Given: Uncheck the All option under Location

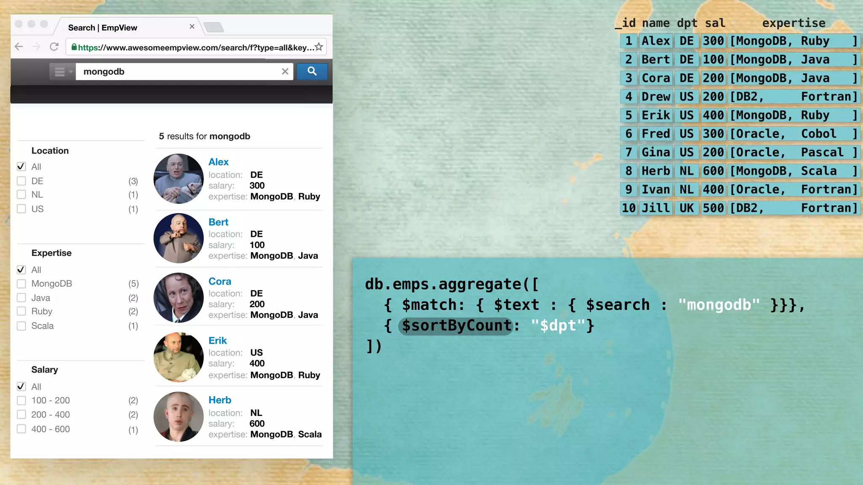Looking at the screenshot, I should tap(21, 167).
